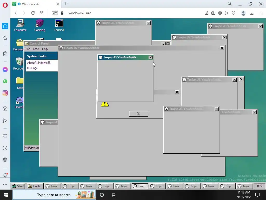This screenshot has width=266, height=200.
Task: Open settings gear in Opera sidebar
Action: [5, 160]
